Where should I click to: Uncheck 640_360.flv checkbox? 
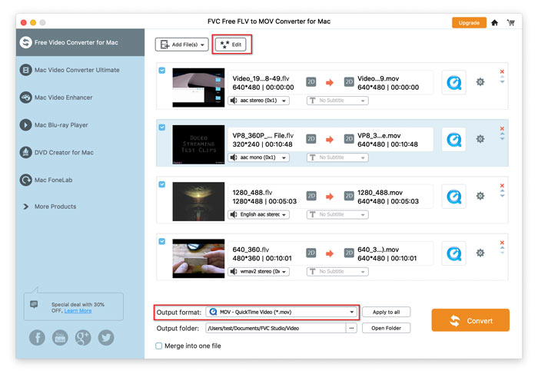coord(162,241)
